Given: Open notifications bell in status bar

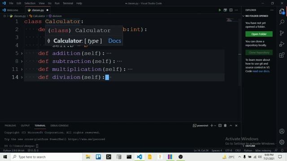Looking at the screenshot, I should click(282, 150).
